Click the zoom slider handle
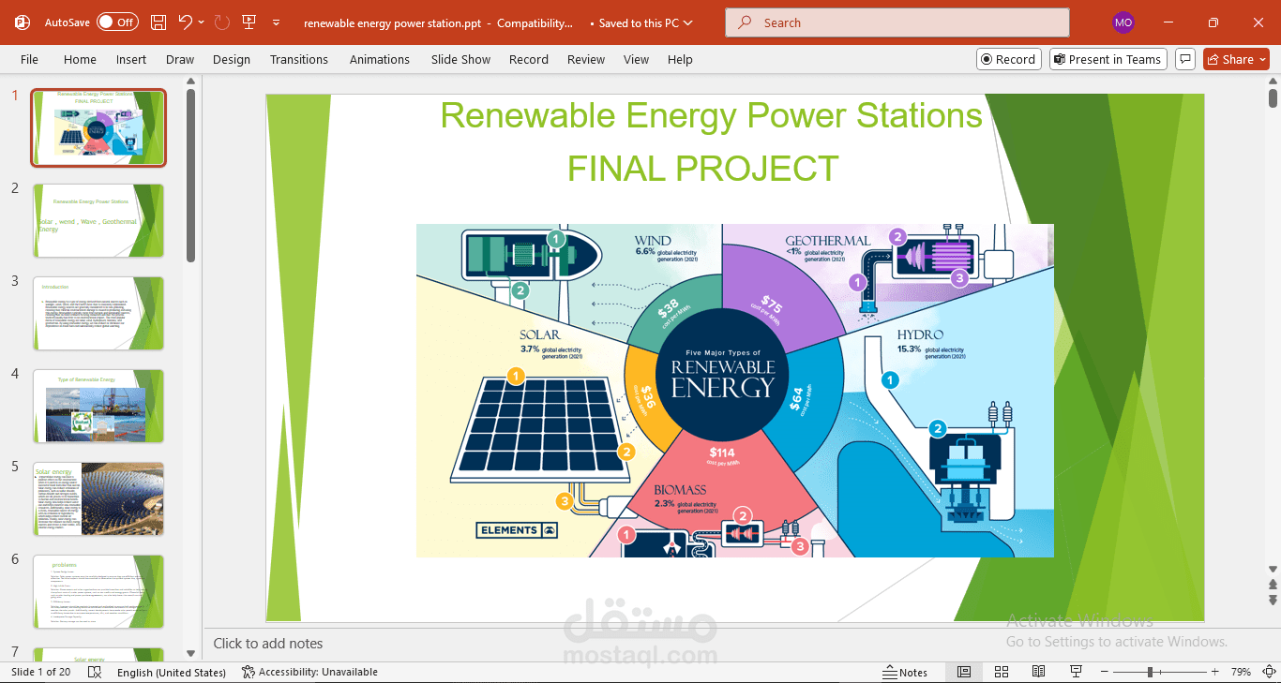The image size is (1281, 683). click(1150, 672)
